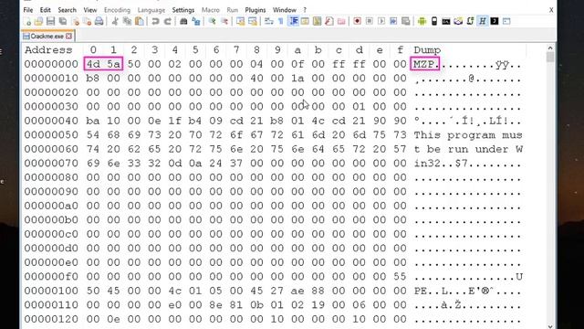Click the Print toolbar icon
This screenshot has height=329, width=584.
coord(99,22)
